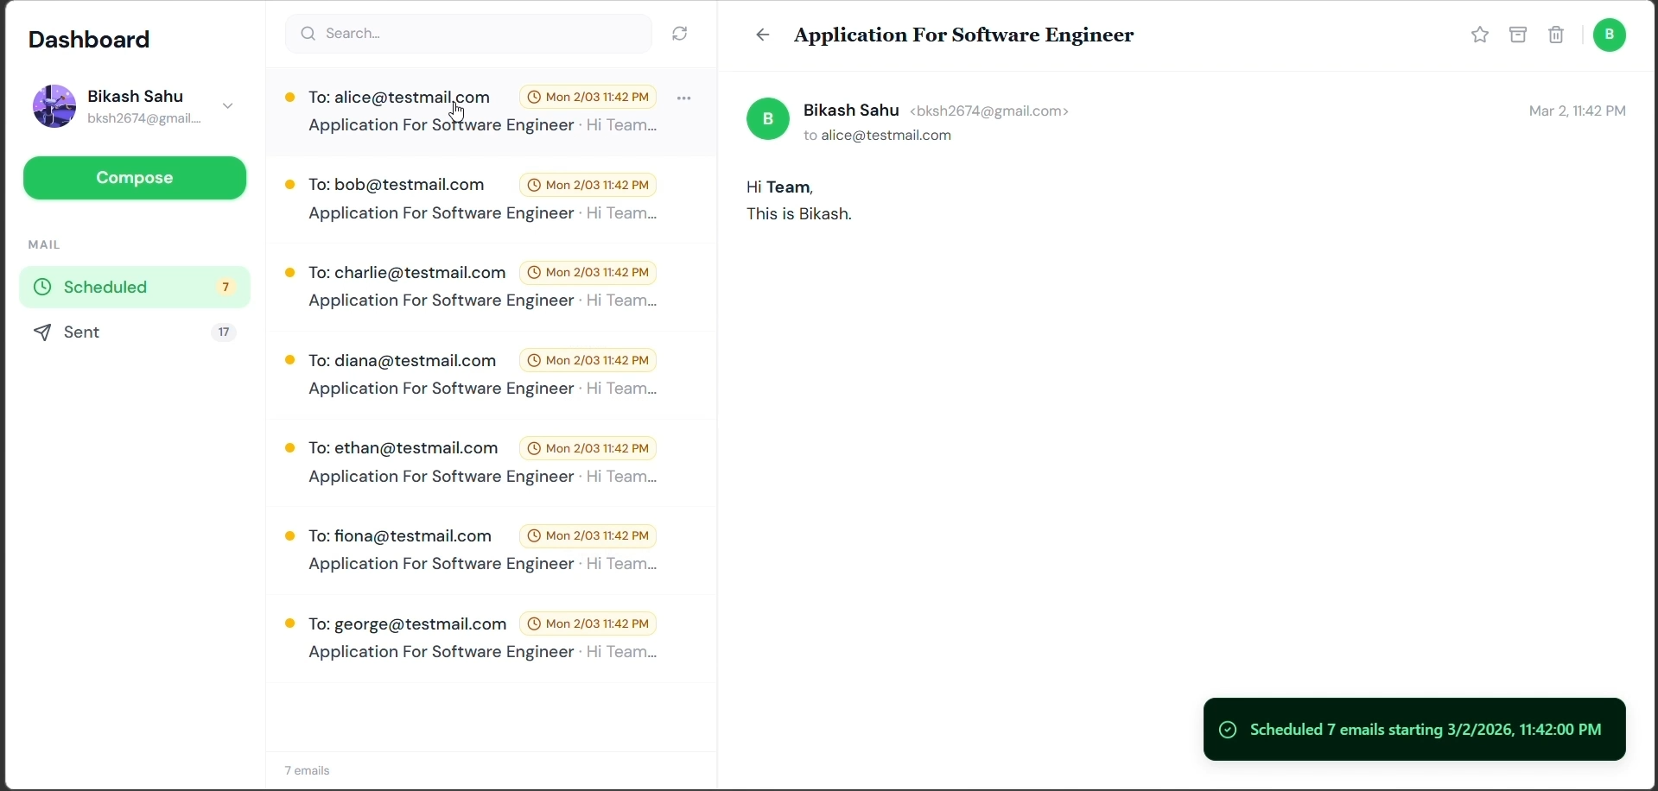Open the email to george@testmail.com
The height and width of the screenshot is (791, 1658).
tap(471, 639)
